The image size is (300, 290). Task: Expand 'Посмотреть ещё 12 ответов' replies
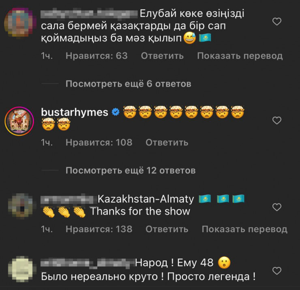[x=131, y=171]
